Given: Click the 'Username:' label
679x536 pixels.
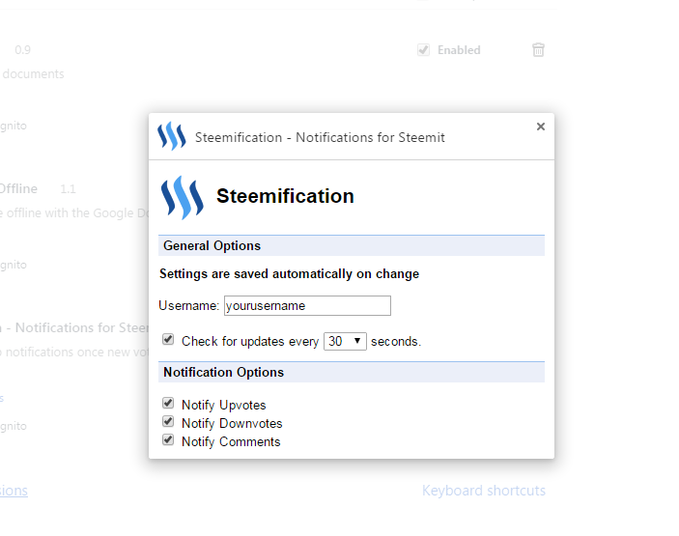Looking at the screenshot, I should coord(189,306).
